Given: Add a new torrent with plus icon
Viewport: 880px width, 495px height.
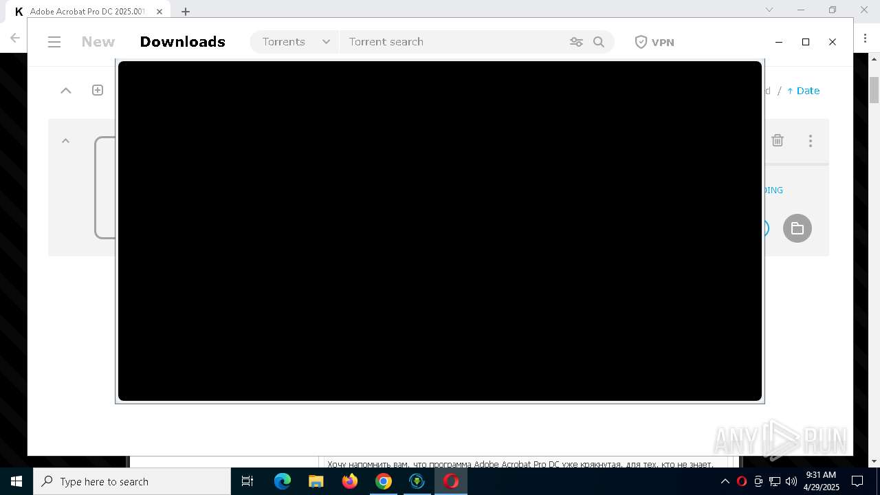Looking at the screenshot, I should (x=98, y=90).
